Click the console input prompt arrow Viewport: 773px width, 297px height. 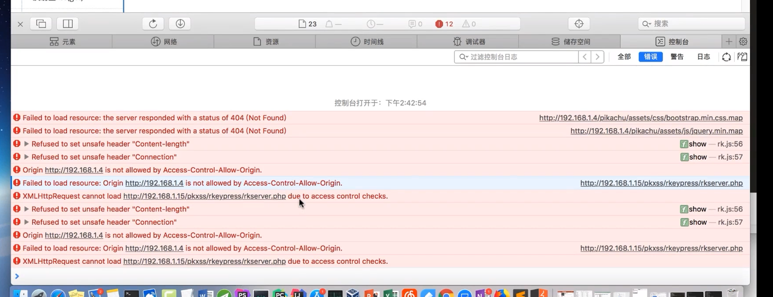pyautogui.click(x=17, y=276)
